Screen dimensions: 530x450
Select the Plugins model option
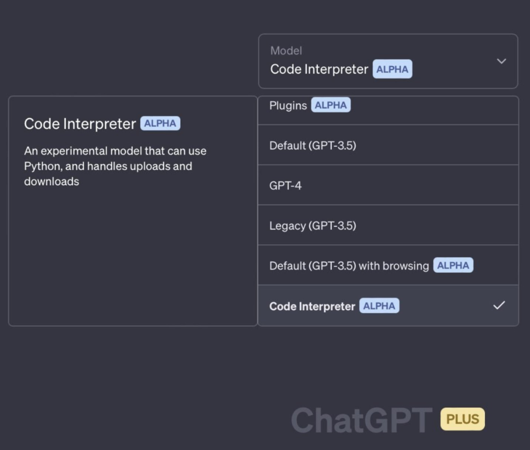pos(288,105)
